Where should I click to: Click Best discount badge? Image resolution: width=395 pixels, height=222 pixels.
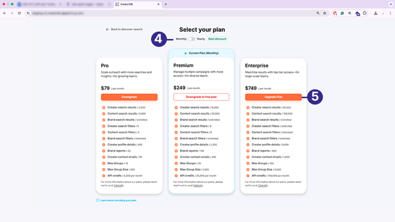coord(217,39)
